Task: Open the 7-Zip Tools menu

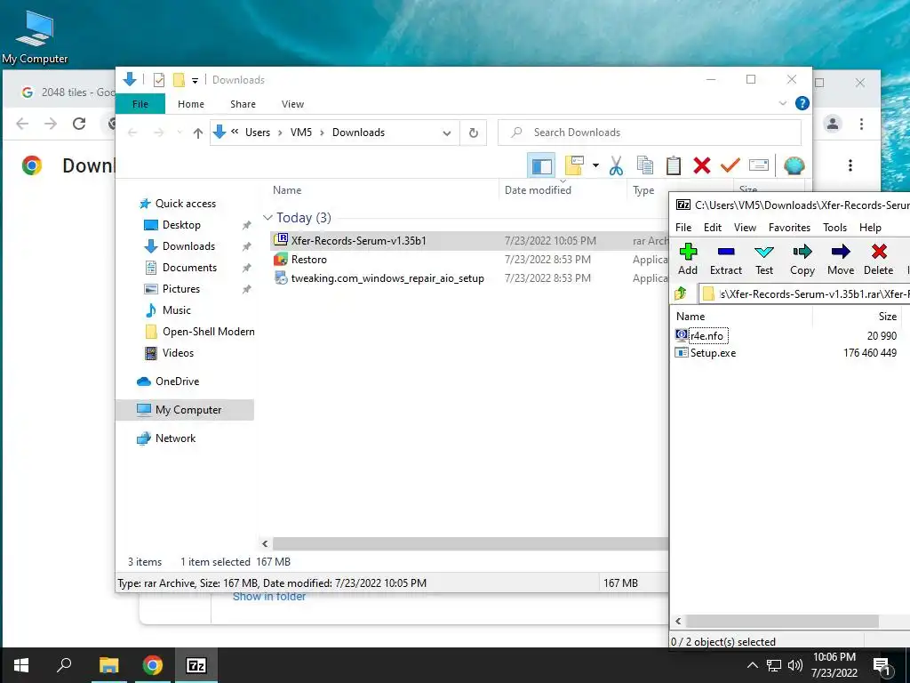Action: pos(834,227)
